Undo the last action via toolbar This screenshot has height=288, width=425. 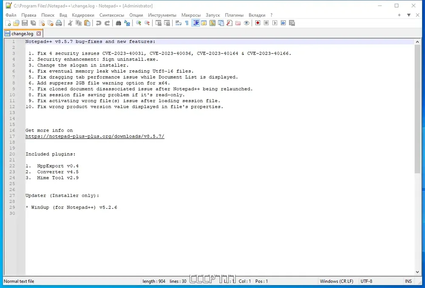[x=99, y=23]
